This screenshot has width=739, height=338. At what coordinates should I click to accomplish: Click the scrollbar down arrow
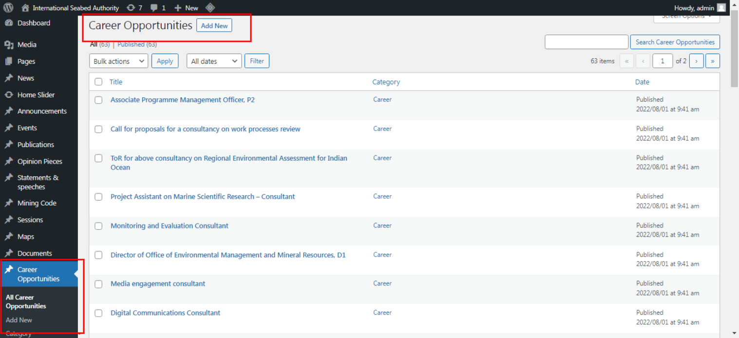[x=735, y=333]
